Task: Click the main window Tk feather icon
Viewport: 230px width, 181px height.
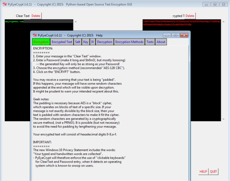Action: 5,4
